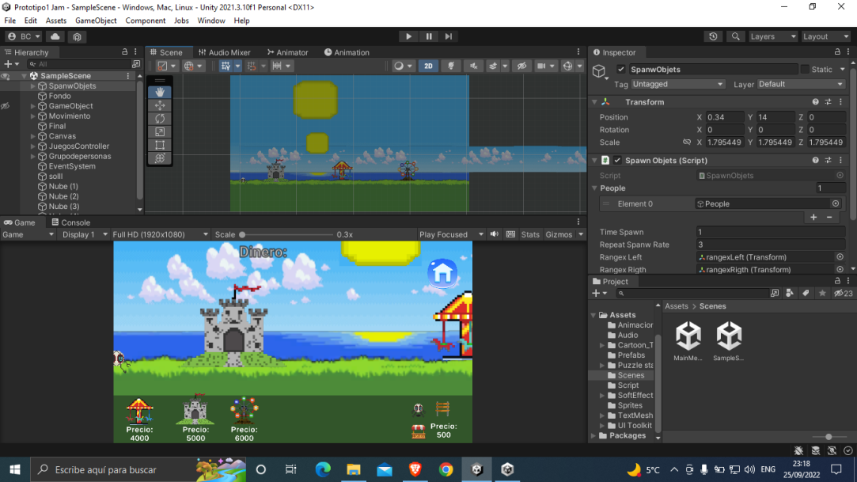Open the Tag Untagged dropdown
Viewport: 857px width, 482px height.
(x=678, y=84)
